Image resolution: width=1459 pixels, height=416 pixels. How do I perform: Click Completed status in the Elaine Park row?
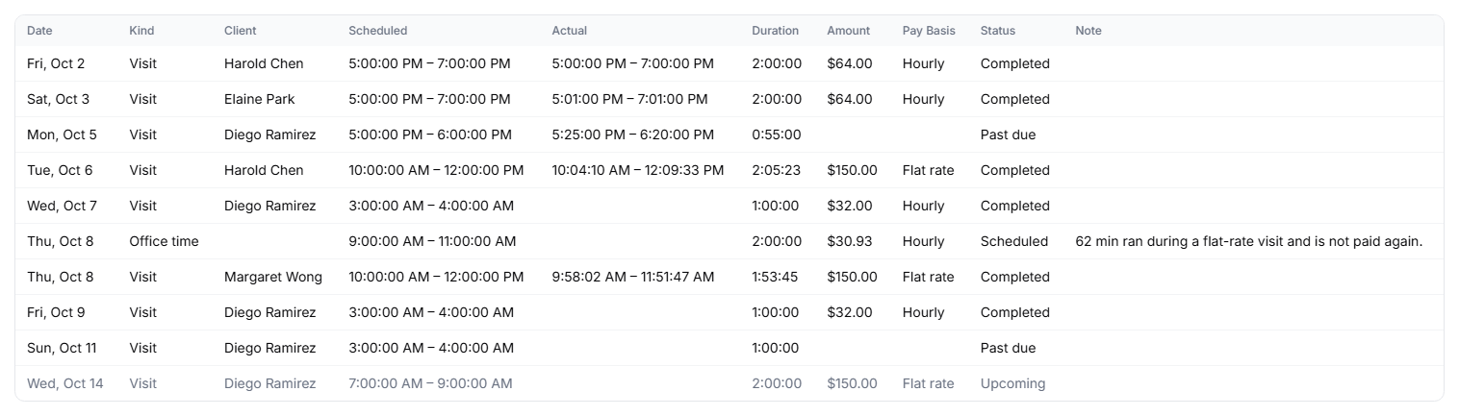click(1015, 99)
